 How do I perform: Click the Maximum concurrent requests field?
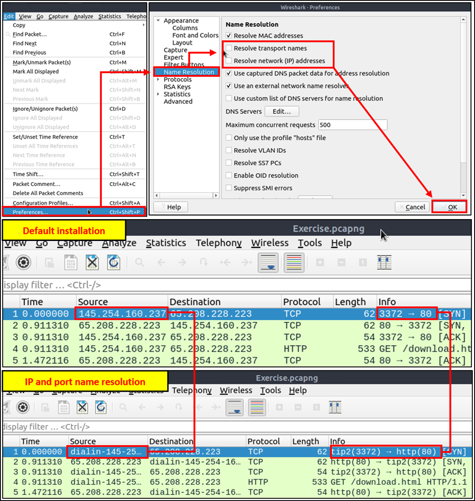point(352,125)
